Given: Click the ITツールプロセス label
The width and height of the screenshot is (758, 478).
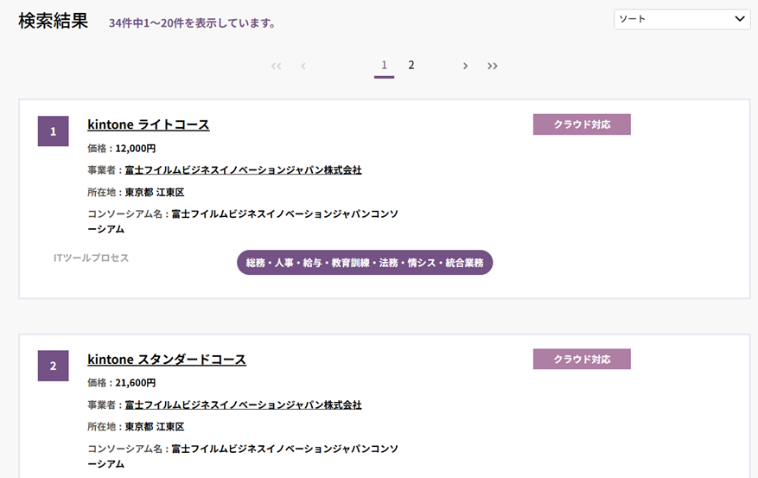Looking at the screenshot, I should coord(91,258).
